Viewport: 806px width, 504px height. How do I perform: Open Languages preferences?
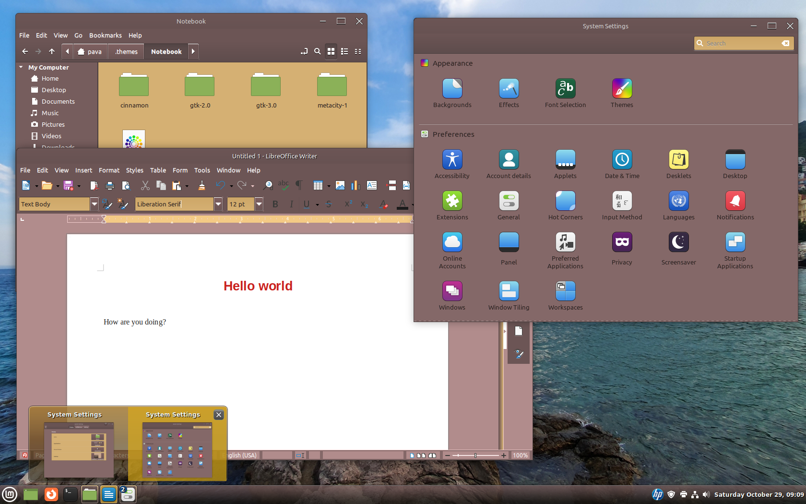tap(678, 205)
